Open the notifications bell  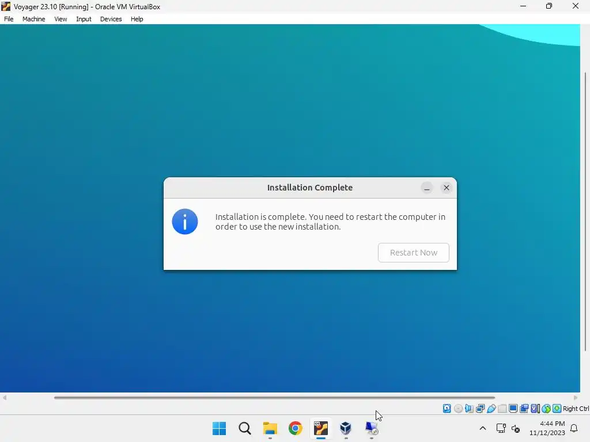pos(574,428)
